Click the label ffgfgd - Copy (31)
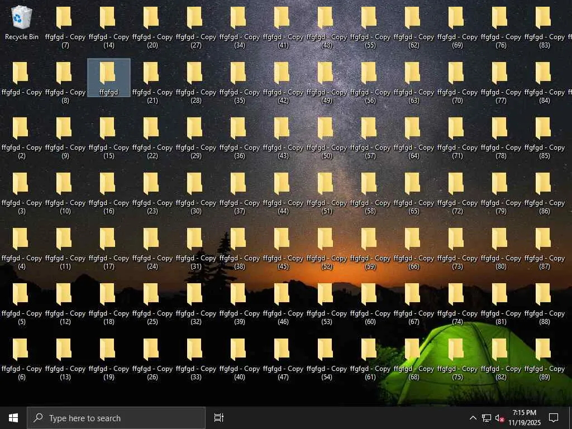572x429 pixels. (196, 263)
